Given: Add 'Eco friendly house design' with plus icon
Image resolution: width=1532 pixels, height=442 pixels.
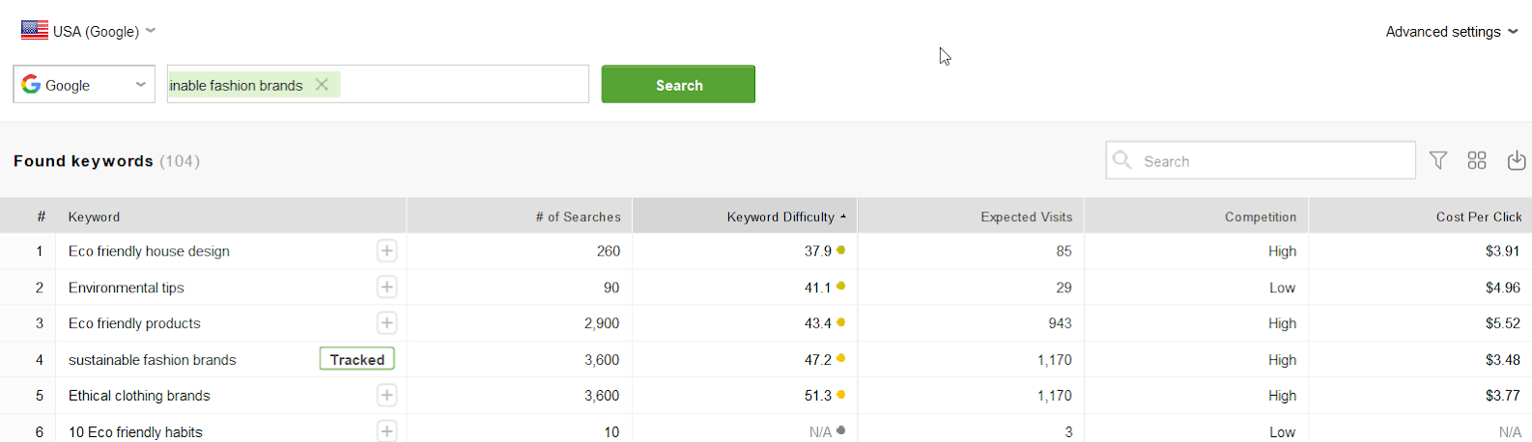Looking at the screenshot, I should (386, 251).
